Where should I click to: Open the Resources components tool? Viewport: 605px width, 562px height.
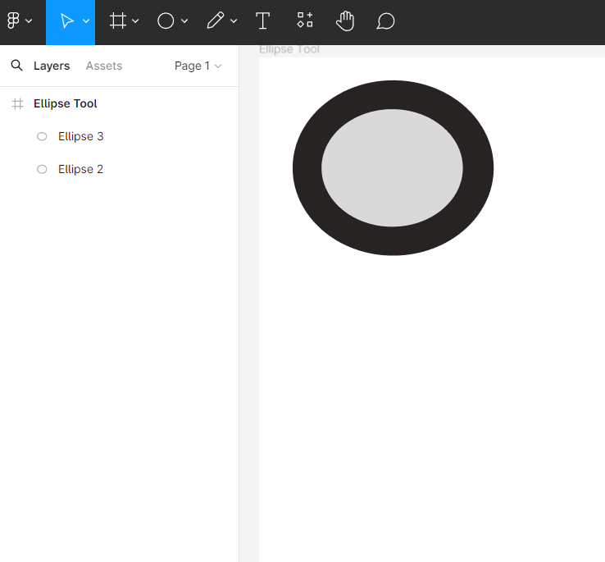[305, 20]
